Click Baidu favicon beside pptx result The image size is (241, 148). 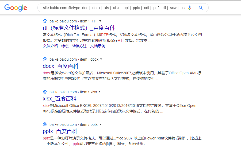(45, 124)
